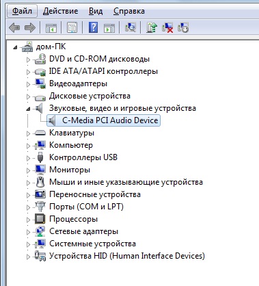The image size is (259, 286).
Task: Expand Переносные устройства arrow
Action: click(x=28, y=195)
